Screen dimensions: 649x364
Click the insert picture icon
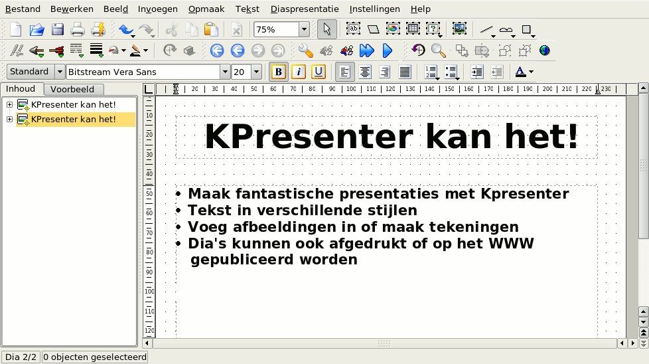coord(459,29)
